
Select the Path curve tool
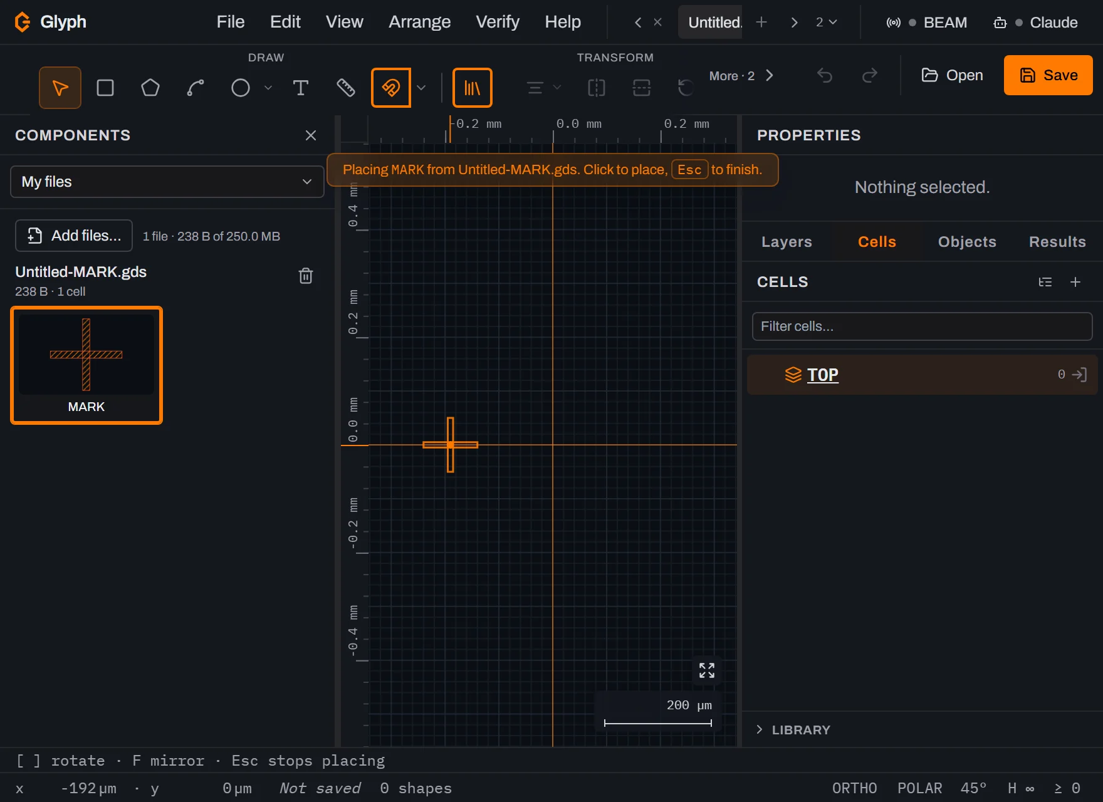point(196,88)
